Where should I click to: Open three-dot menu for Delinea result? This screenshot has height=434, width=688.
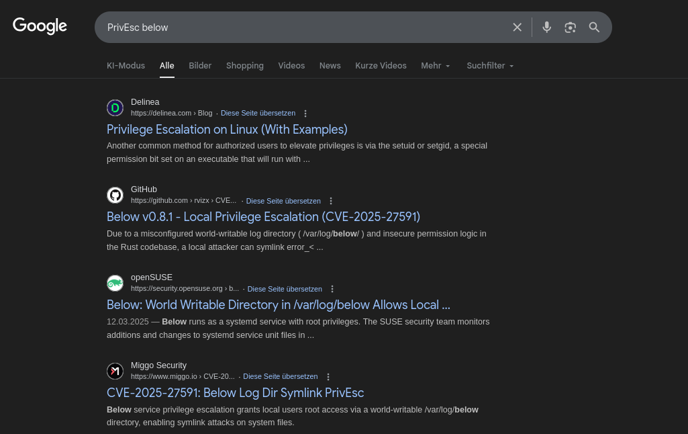305,114
